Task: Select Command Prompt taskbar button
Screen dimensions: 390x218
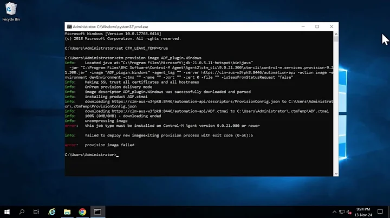Action: (97, 212)
